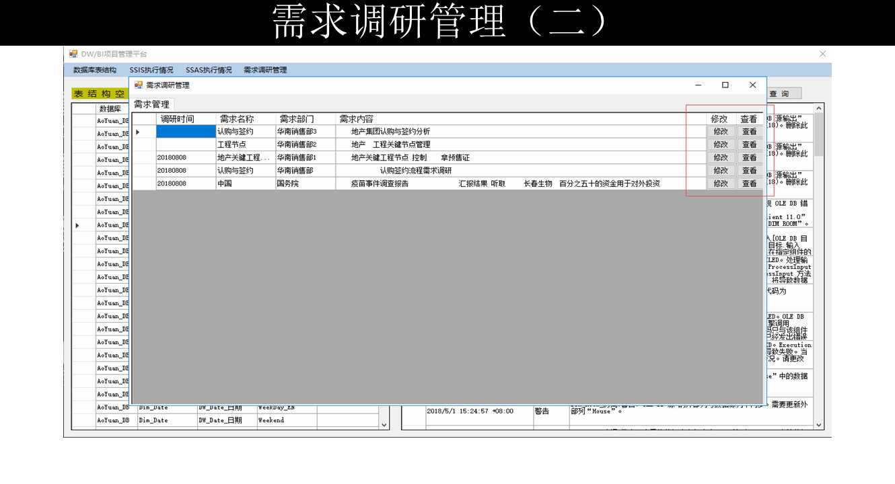Click the yellow 表结构 button in main window
The width and height of the screenshot is (895, 484).
tap(100, 94)
